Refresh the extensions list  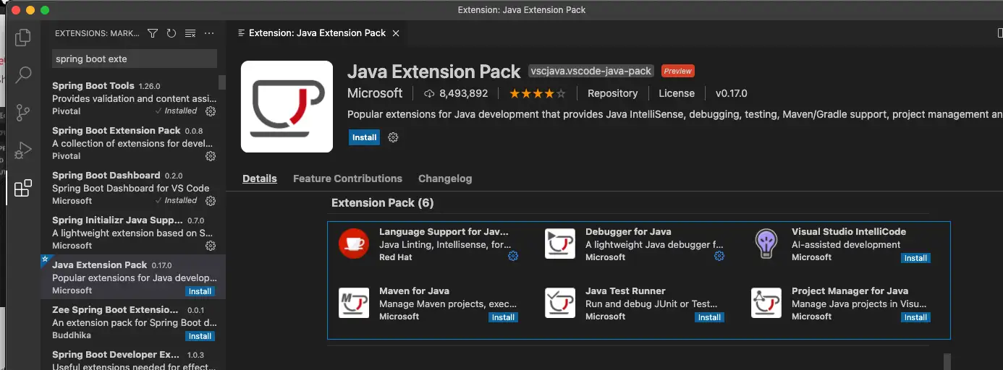[x=172, y=33]
